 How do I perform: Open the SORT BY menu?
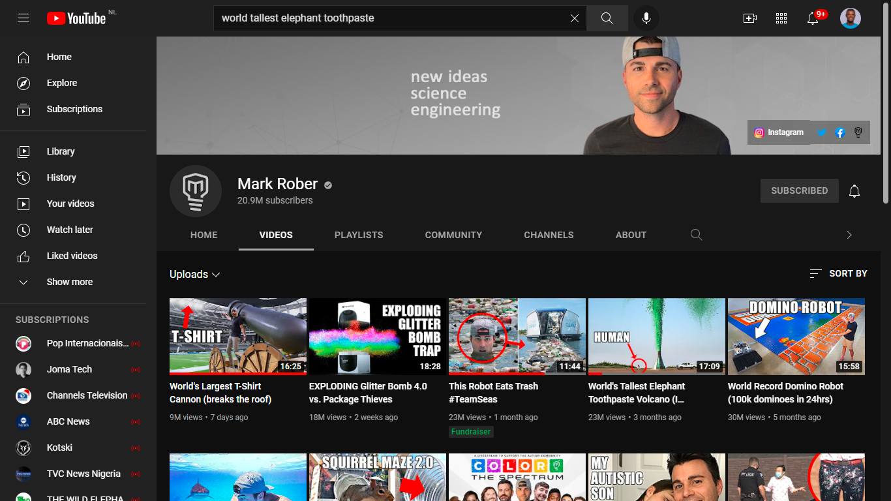(x=838, y=274)
